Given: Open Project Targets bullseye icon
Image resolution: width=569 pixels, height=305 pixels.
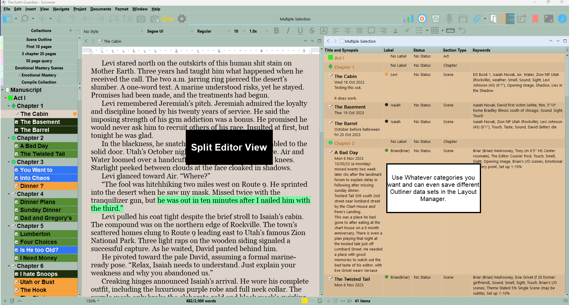Looking at the screenshot, I should pyautogui.click(x=422, y=19).
